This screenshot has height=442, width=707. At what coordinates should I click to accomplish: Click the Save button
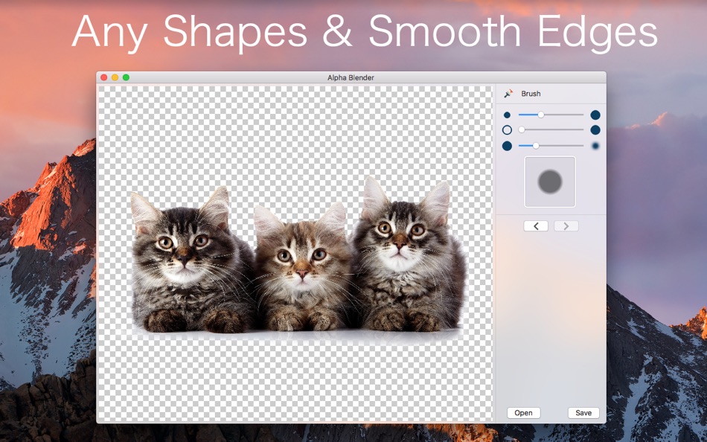[583, 413]
